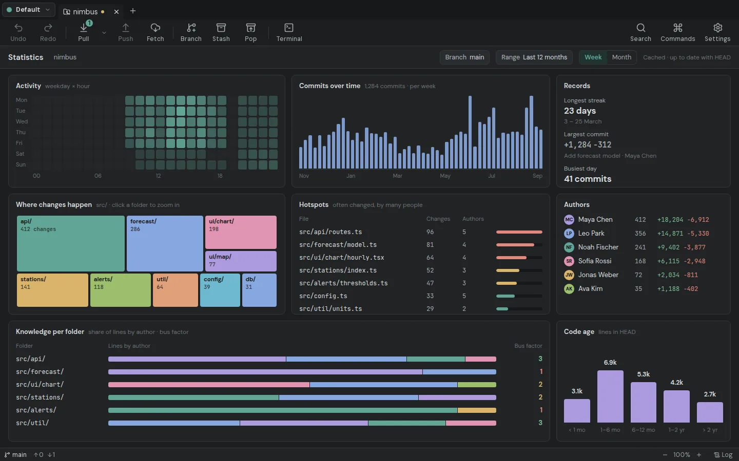Click the 1–6 mo code age bar
Screen dimensions: 739x461
click(x=610, y=396)
